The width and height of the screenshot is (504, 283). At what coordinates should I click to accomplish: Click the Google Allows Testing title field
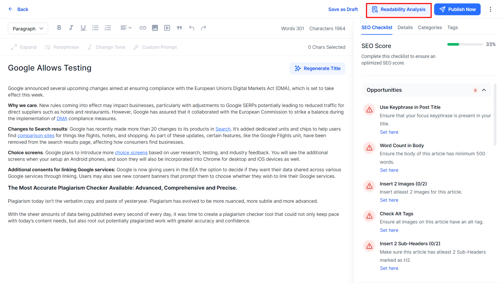pyautogui.click(x=50, y=68)
